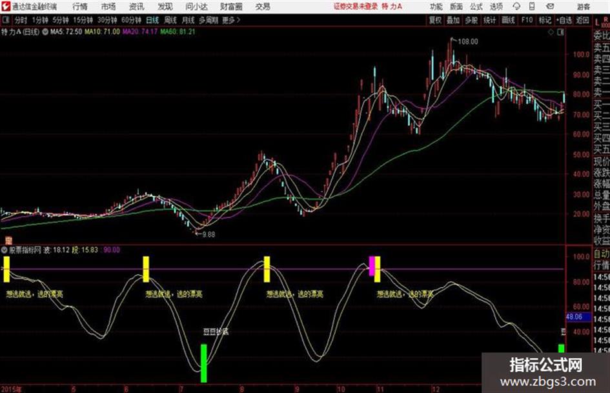Switch to 5分钟 period tab
The width and height of the screenshot is (610, 393).
(x=61, y=20)
